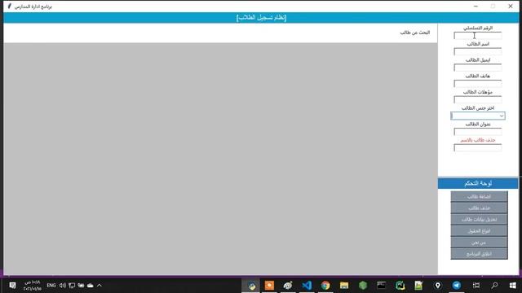522x293 pixels.
Task: Click the taskbar clock and date
Action: (x=33, y=286)
